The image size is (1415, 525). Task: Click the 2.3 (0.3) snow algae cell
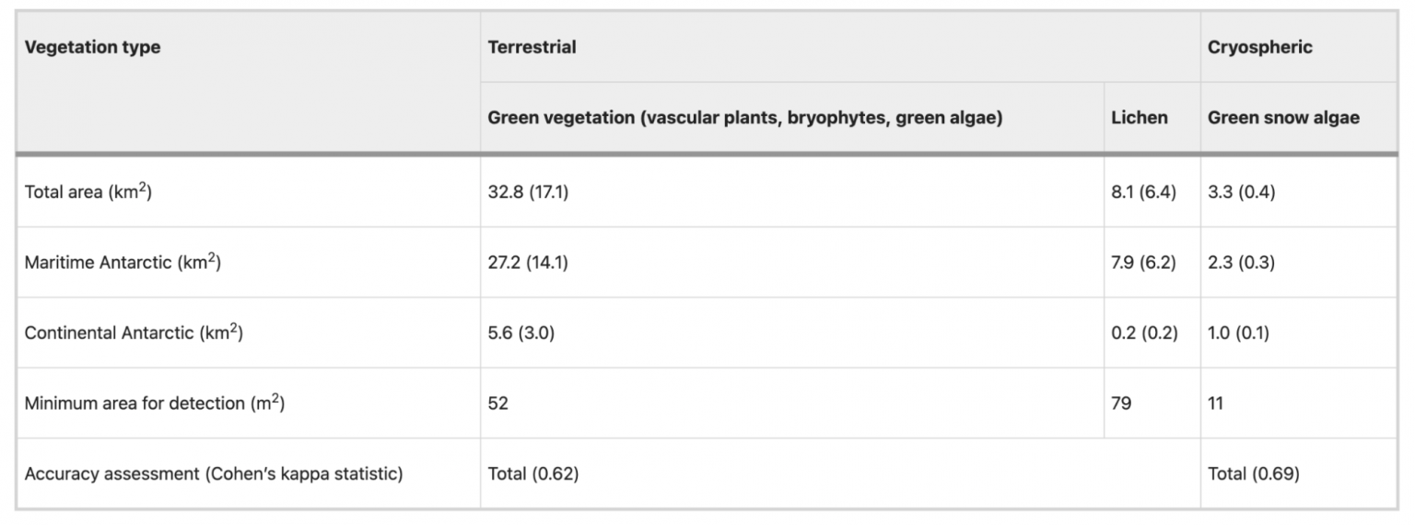1298,262
